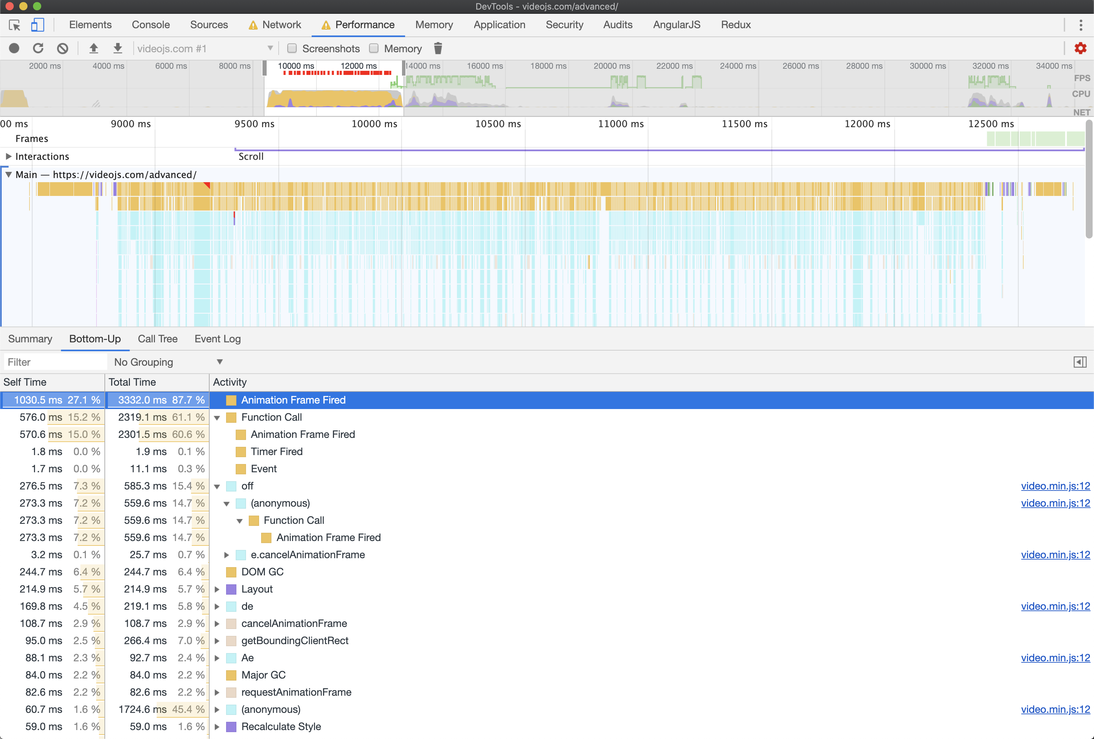Expand the Layout activity row

point(217,589)
